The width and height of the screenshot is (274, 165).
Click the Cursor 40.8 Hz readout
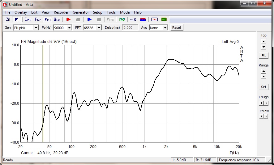pos(45,153)
